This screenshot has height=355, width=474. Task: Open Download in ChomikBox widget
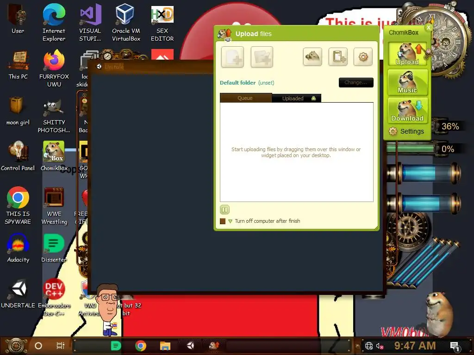pyautogui.click(x=407, y=110)
